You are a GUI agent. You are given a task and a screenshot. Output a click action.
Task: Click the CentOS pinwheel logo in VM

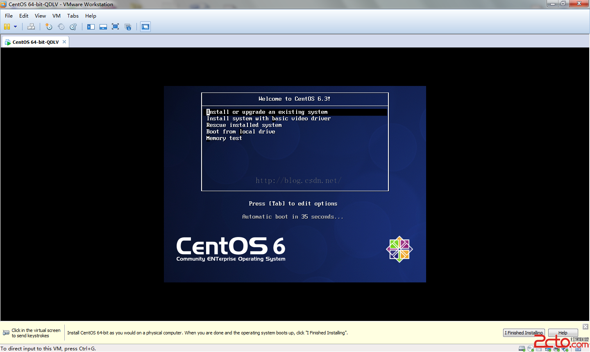pyautogui.click(x=399, y=249)
